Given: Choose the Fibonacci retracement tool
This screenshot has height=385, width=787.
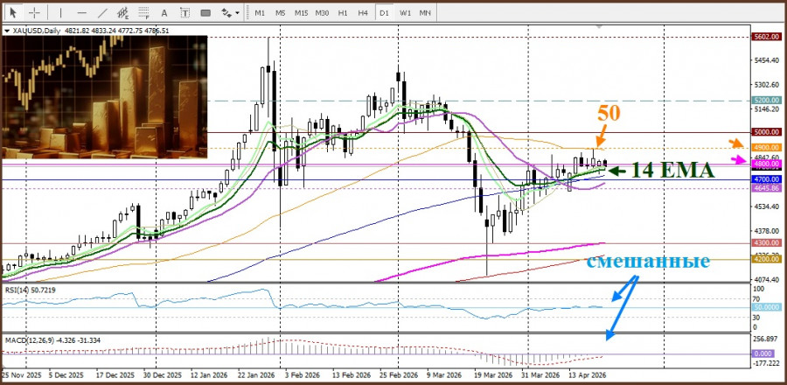Looking at the screenshot, I should [x=143, y=13].
